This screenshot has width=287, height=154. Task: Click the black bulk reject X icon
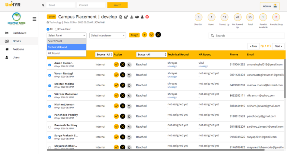coord(158,35)
